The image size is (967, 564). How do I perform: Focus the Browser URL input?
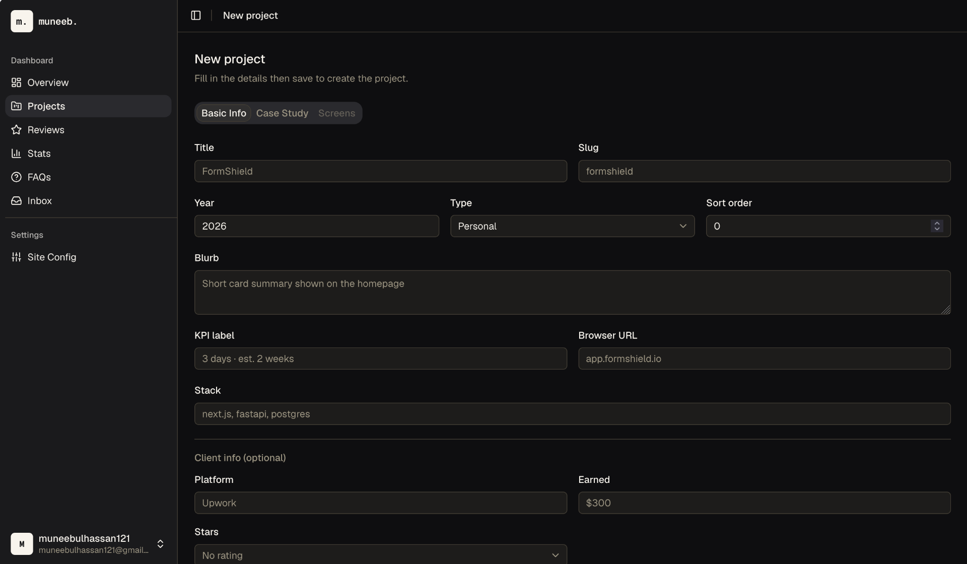click(x=764, y=359)
